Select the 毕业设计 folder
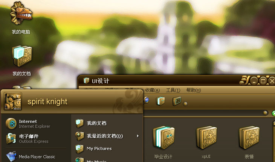Image resolution: width=275 pixels, height=162 pixels. 163,142
